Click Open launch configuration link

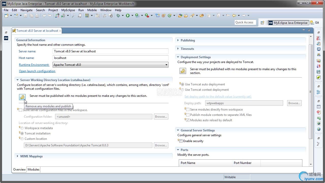(x=37, y=71)
